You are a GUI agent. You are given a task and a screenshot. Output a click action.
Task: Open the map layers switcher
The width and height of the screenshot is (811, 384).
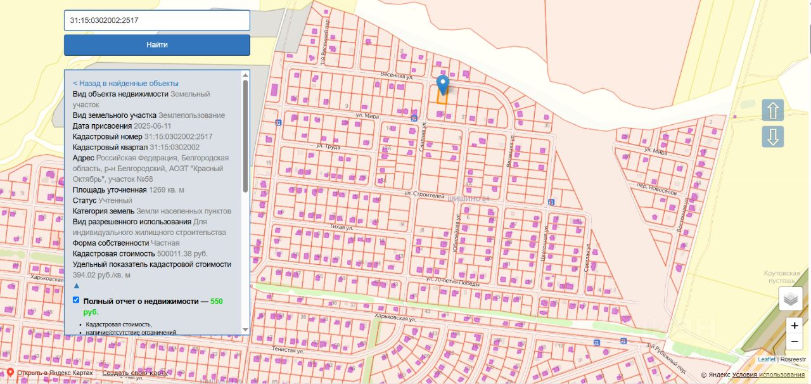pos(791,298)
